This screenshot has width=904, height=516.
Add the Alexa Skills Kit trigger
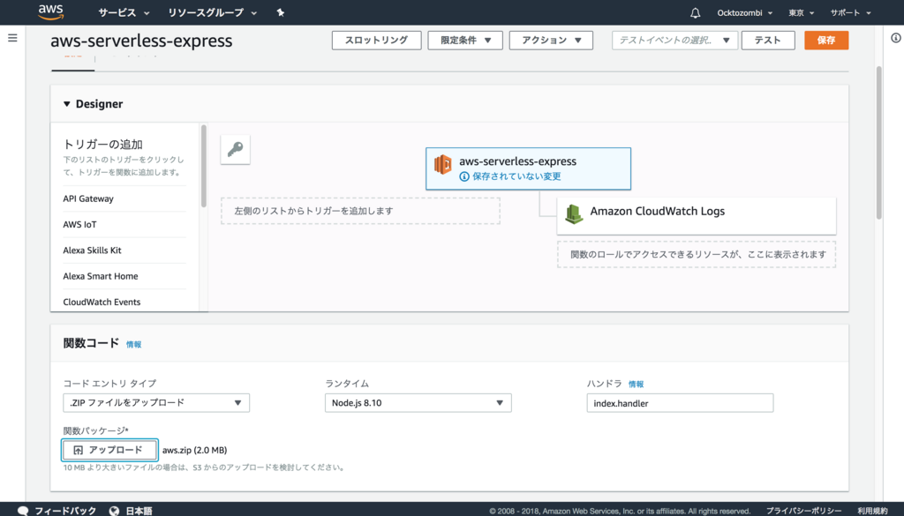[x=92, y=251]
